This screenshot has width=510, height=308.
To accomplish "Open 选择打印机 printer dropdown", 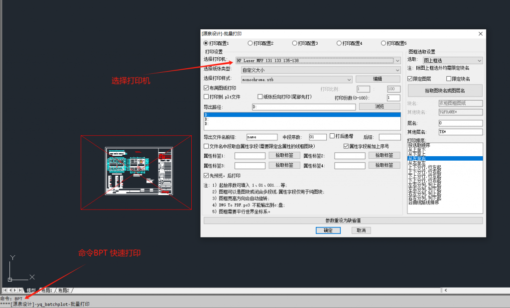I will [x=397, y=61].
